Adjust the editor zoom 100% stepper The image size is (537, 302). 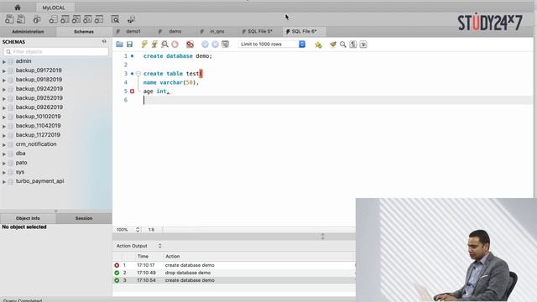click(x=138, y=230)
